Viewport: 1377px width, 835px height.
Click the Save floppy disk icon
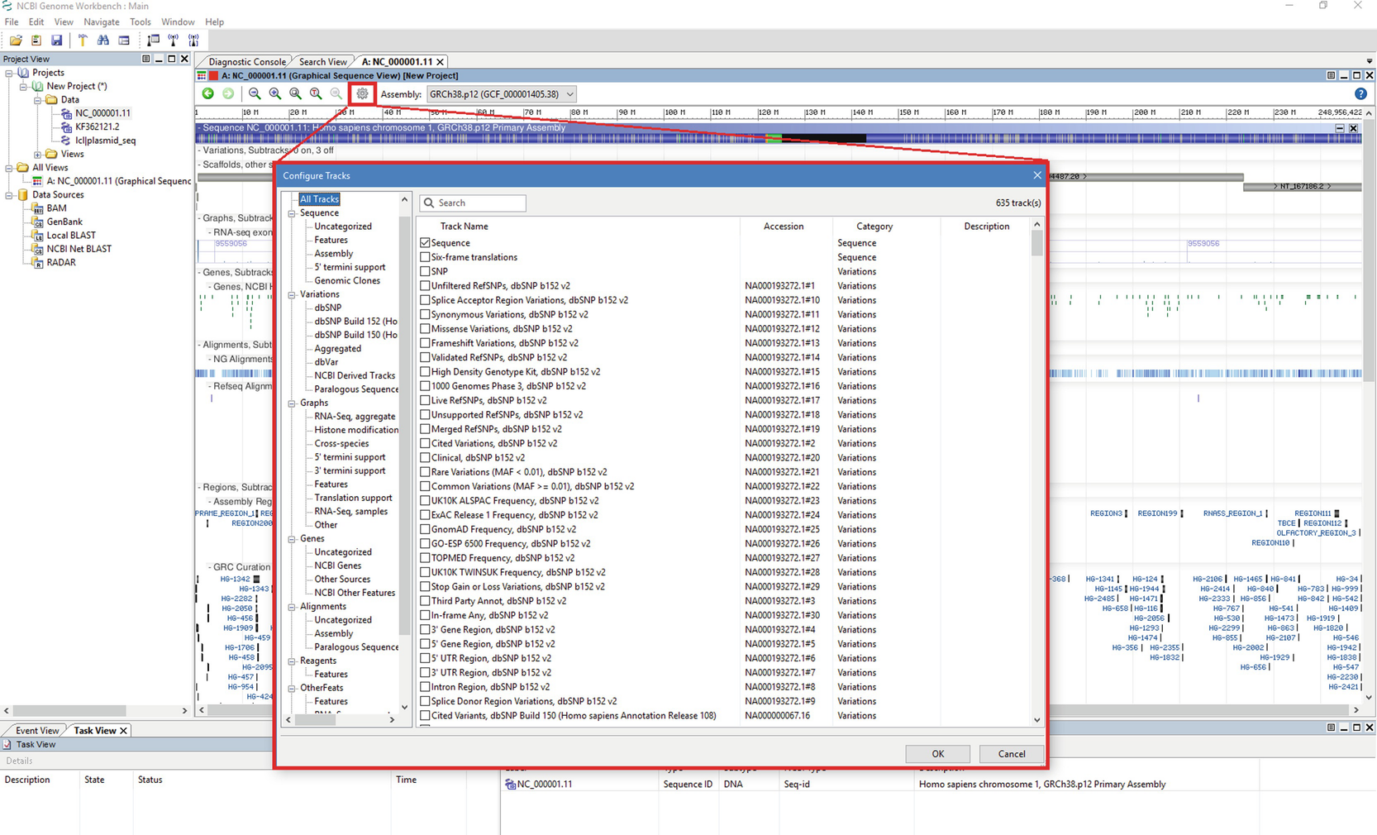56,40
